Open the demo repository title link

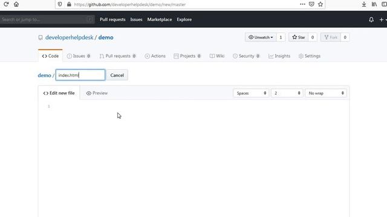(x=106, y=37)
